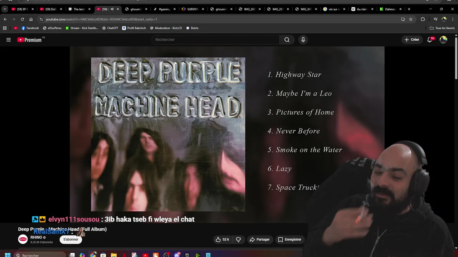This screenshot has height=257, width=458.
Task: Open the Chrome profile avatar
Action: pos(444,19)
